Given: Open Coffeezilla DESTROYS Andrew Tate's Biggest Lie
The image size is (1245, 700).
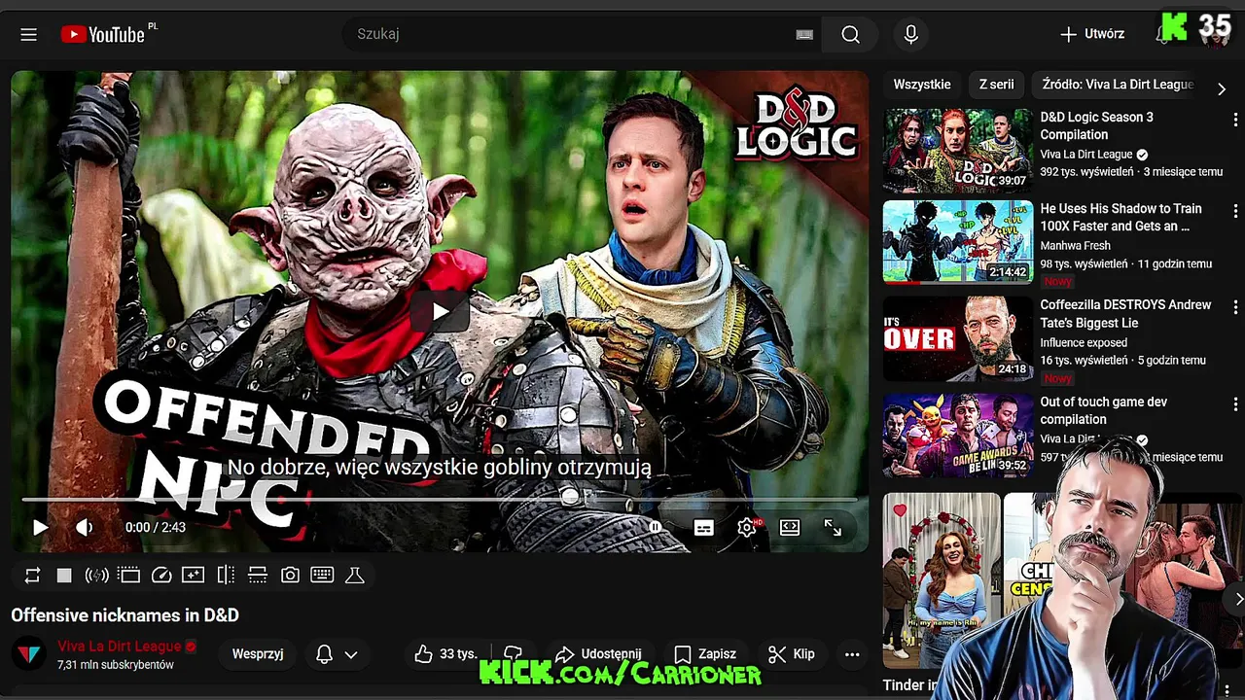Looking at the screenshot, I should (x=1125, y=314).
